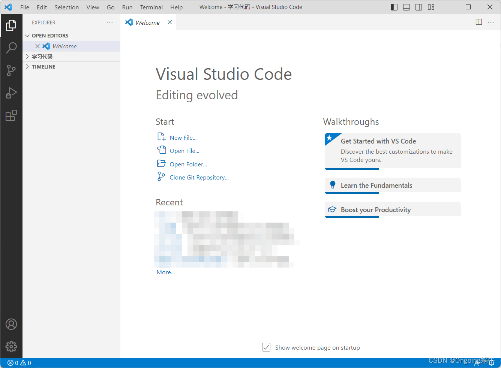Open the View menu
Screen dimensions: 501x368
tap(93, 7)
